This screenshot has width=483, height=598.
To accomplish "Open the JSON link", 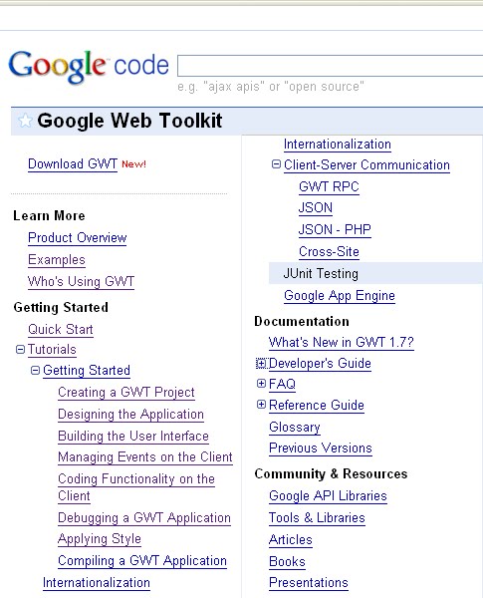I will [316, 208].
